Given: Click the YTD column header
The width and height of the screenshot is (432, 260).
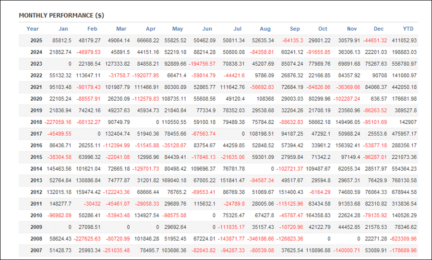Looking at the screenshot, I should [x=409, y=29].
